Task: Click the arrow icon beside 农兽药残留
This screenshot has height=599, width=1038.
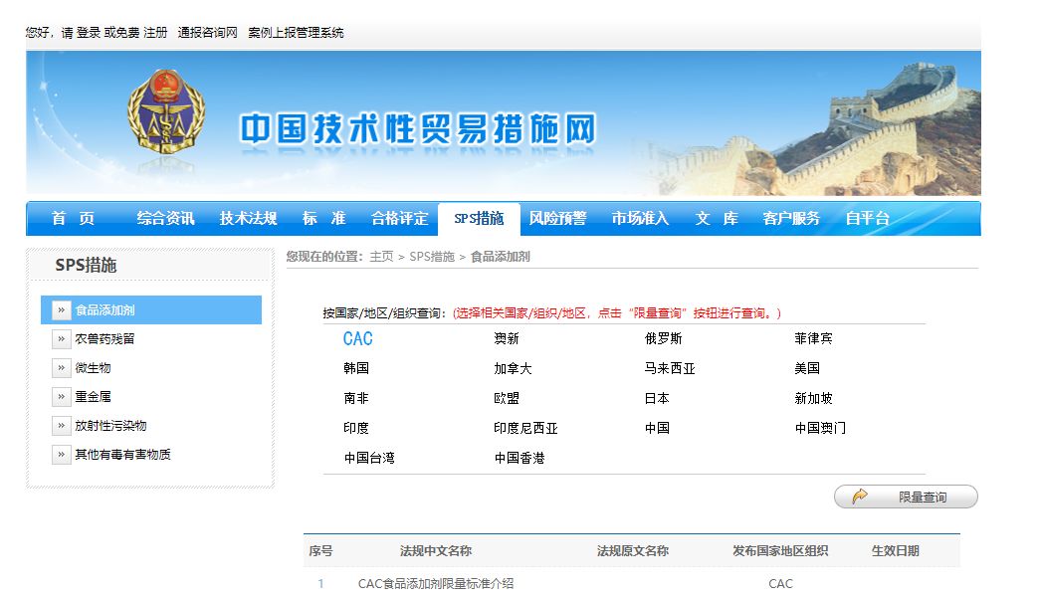Action: [62, 338]
